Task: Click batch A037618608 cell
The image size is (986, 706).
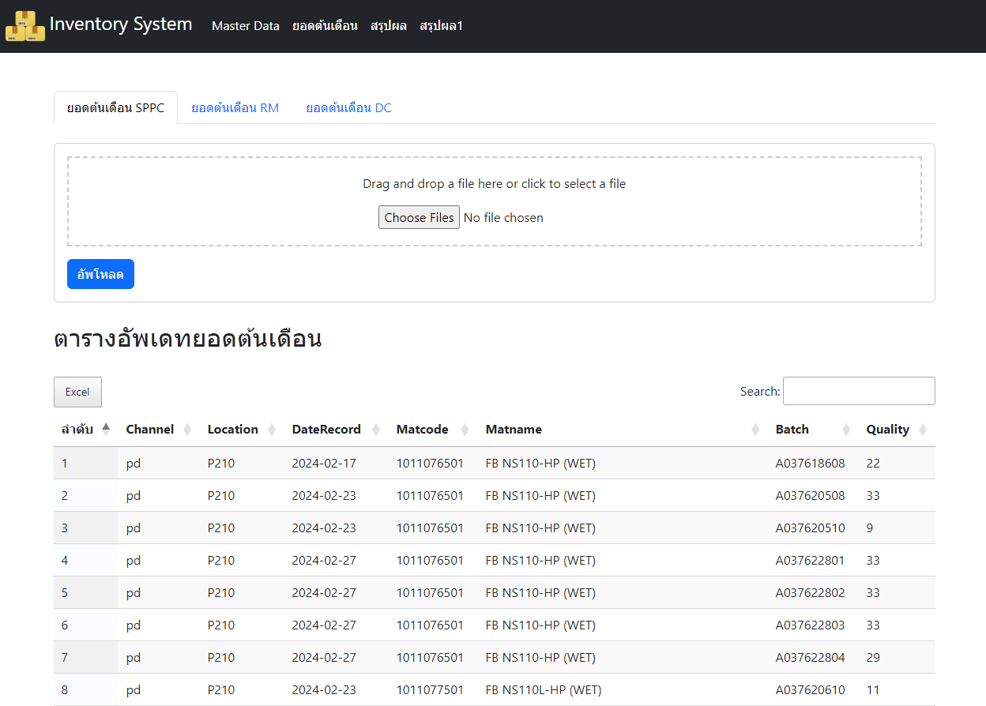Action: pos(810,464)
